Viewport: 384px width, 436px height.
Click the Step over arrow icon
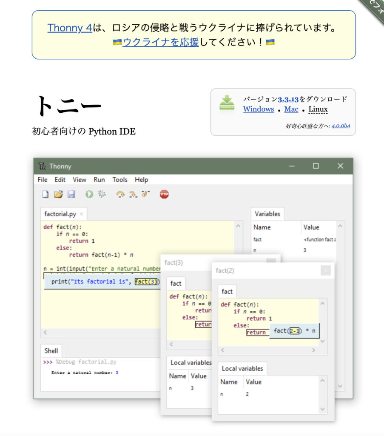120,194
